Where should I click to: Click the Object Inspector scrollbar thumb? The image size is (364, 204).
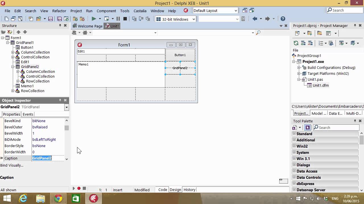coord(67,128)
